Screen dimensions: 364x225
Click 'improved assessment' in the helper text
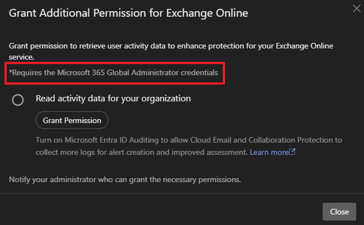point(213,151)
